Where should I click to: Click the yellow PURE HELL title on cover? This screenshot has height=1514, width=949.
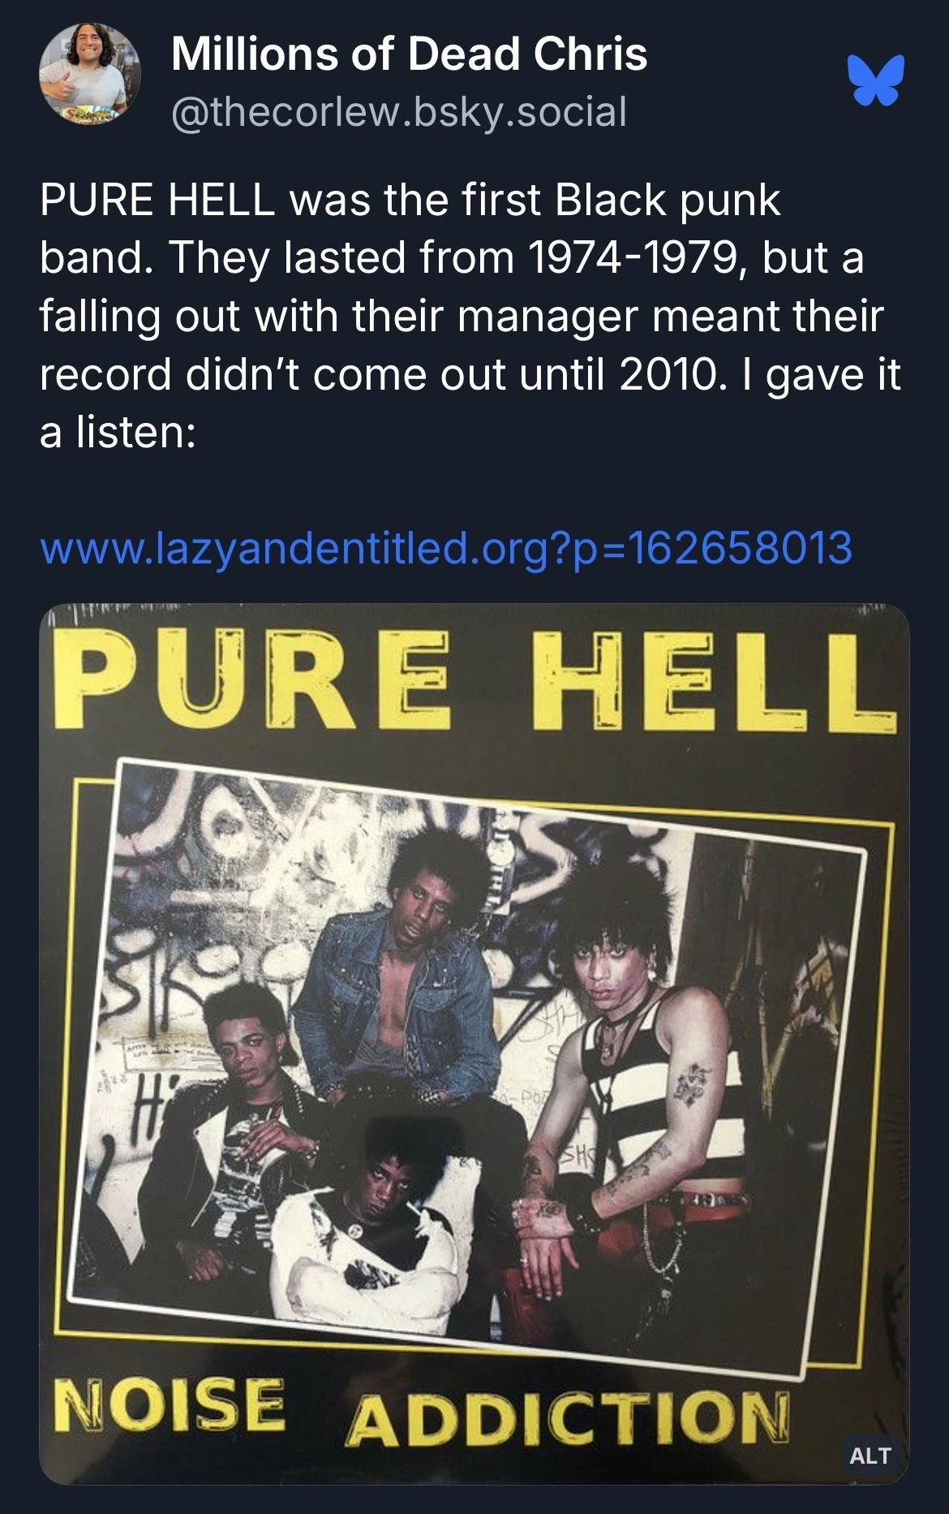tap(474, 680)
